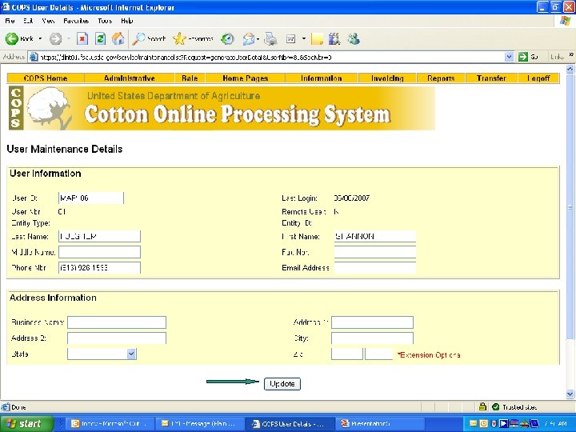Click the COPS logo banner image

221,108
